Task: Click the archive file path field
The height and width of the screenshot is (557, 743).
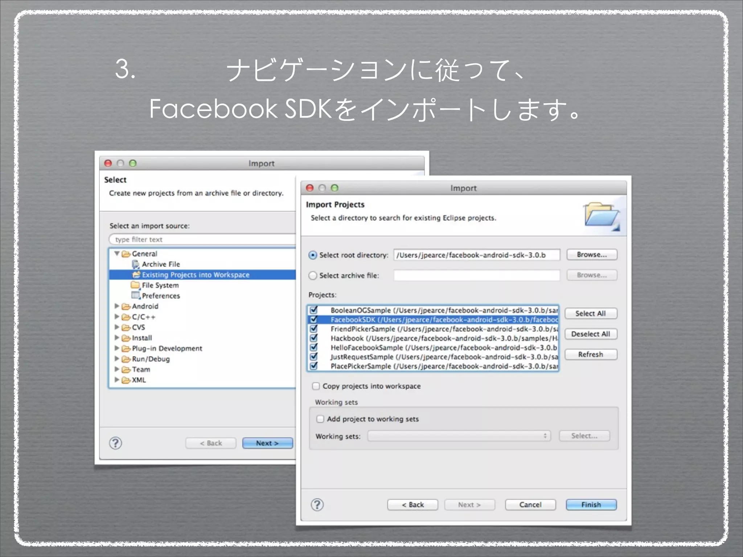Action: (x=477, y=275)
